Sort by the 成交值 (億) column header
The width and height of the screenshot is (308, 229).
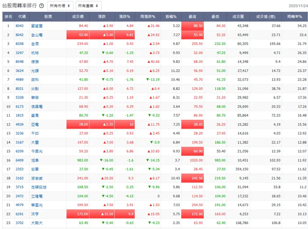click(x=266, y=17)
